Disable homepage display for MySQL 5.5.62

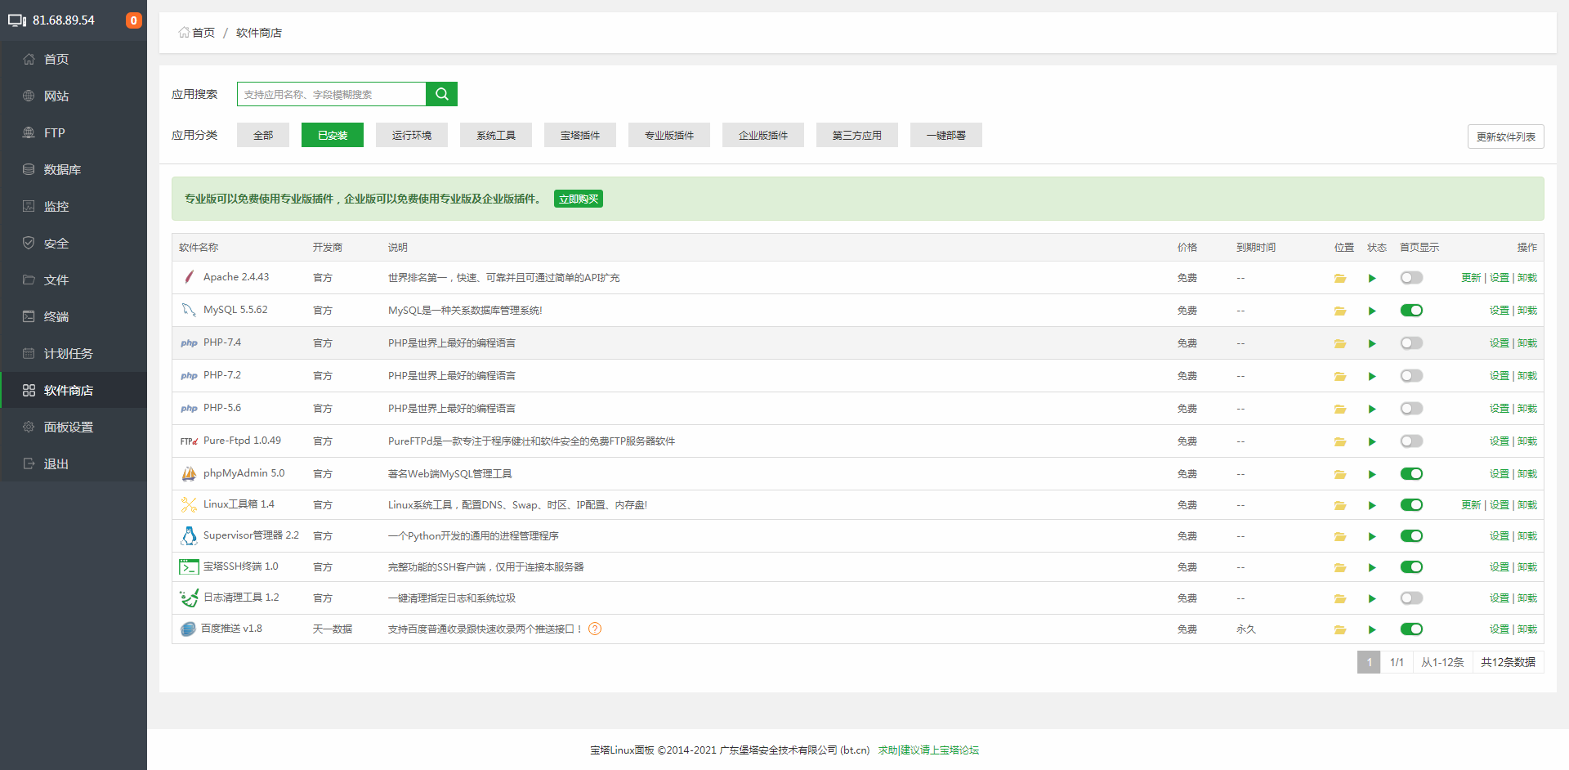1411,311
